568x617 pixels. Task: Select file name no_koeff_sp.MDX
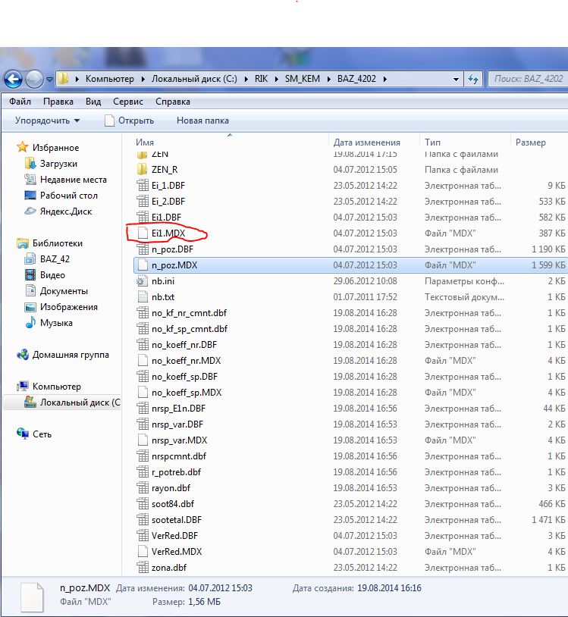coord(187,393)
